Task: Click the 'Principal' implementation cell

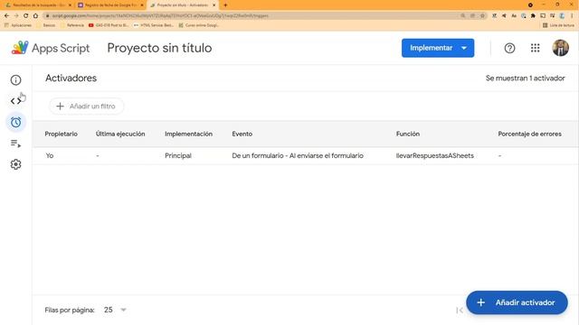Action: click(178, 155)
